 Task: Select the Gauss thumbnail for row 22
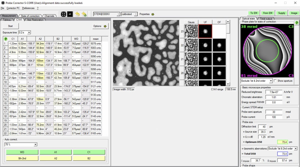(x=191, y=45)
